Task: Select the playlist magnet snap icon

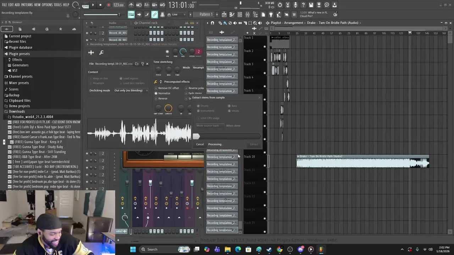Action: coord(212,23)
